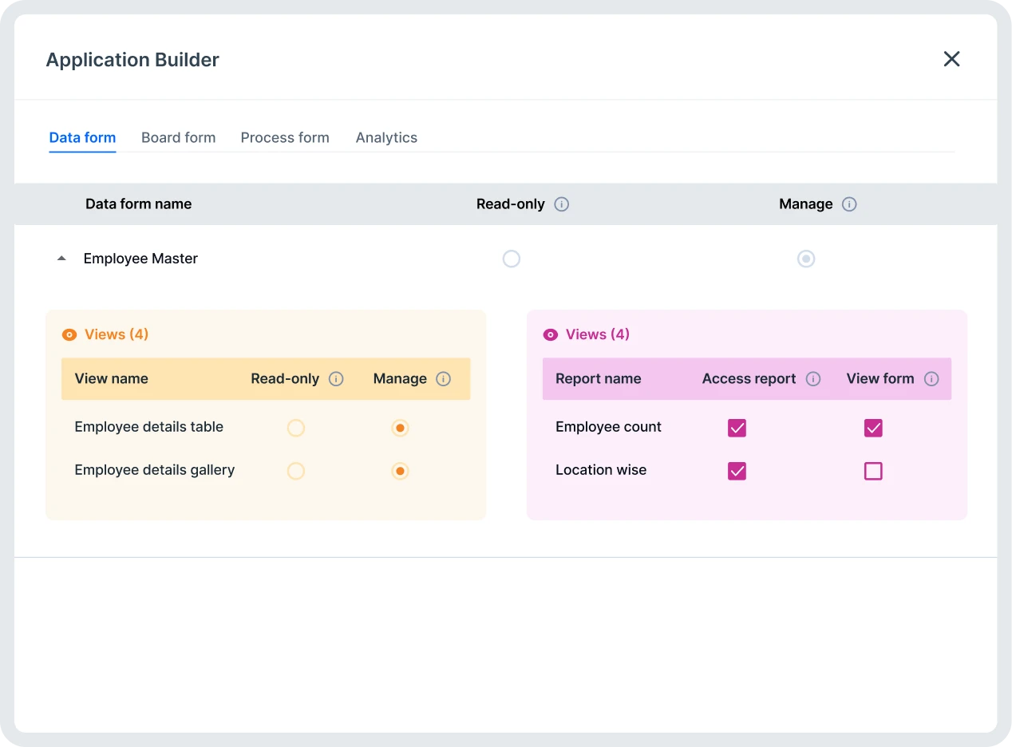The height and width of the screenshot is (747, 1012).
Task: Uncheck View form for Employee count
Action: pyautogui.click(x=873, y=429)
